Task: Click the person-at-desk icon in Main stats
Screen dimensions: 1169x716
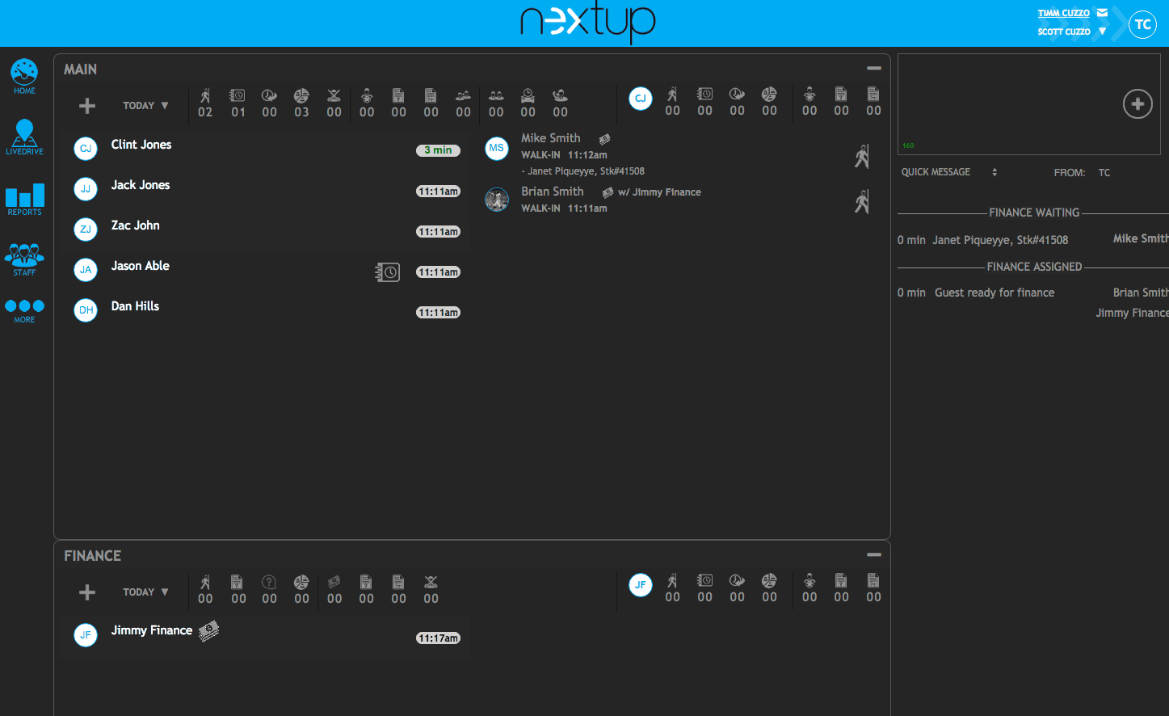Action: pyautogui.click(x=367, y=95)
